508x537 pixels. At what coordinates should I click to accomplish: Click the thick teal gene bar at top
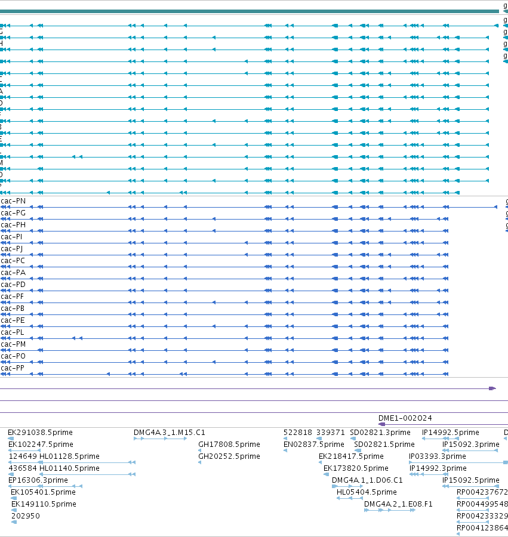250,11
